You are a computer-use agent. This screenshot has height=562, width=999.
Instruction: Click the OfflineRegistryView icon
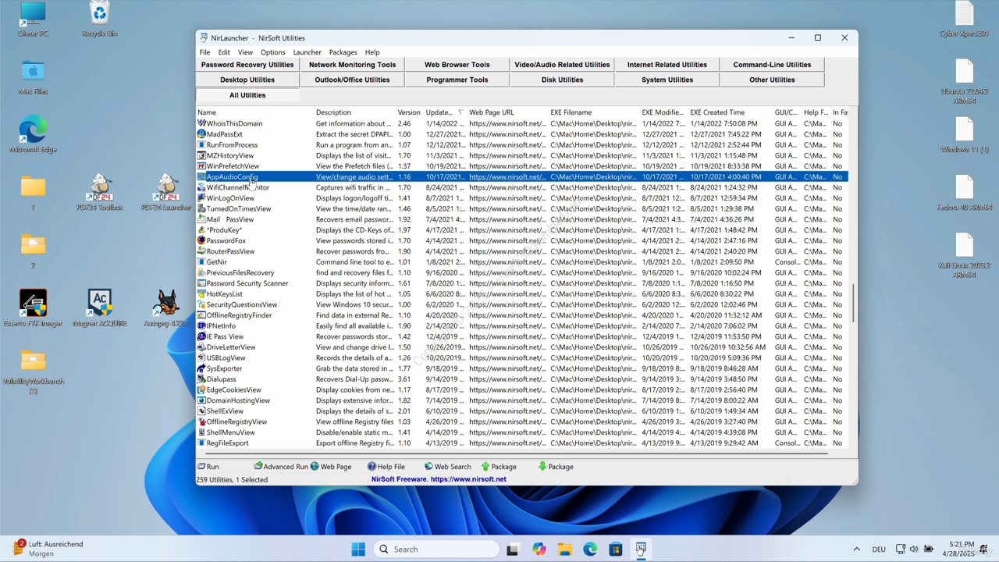[201, 421]
